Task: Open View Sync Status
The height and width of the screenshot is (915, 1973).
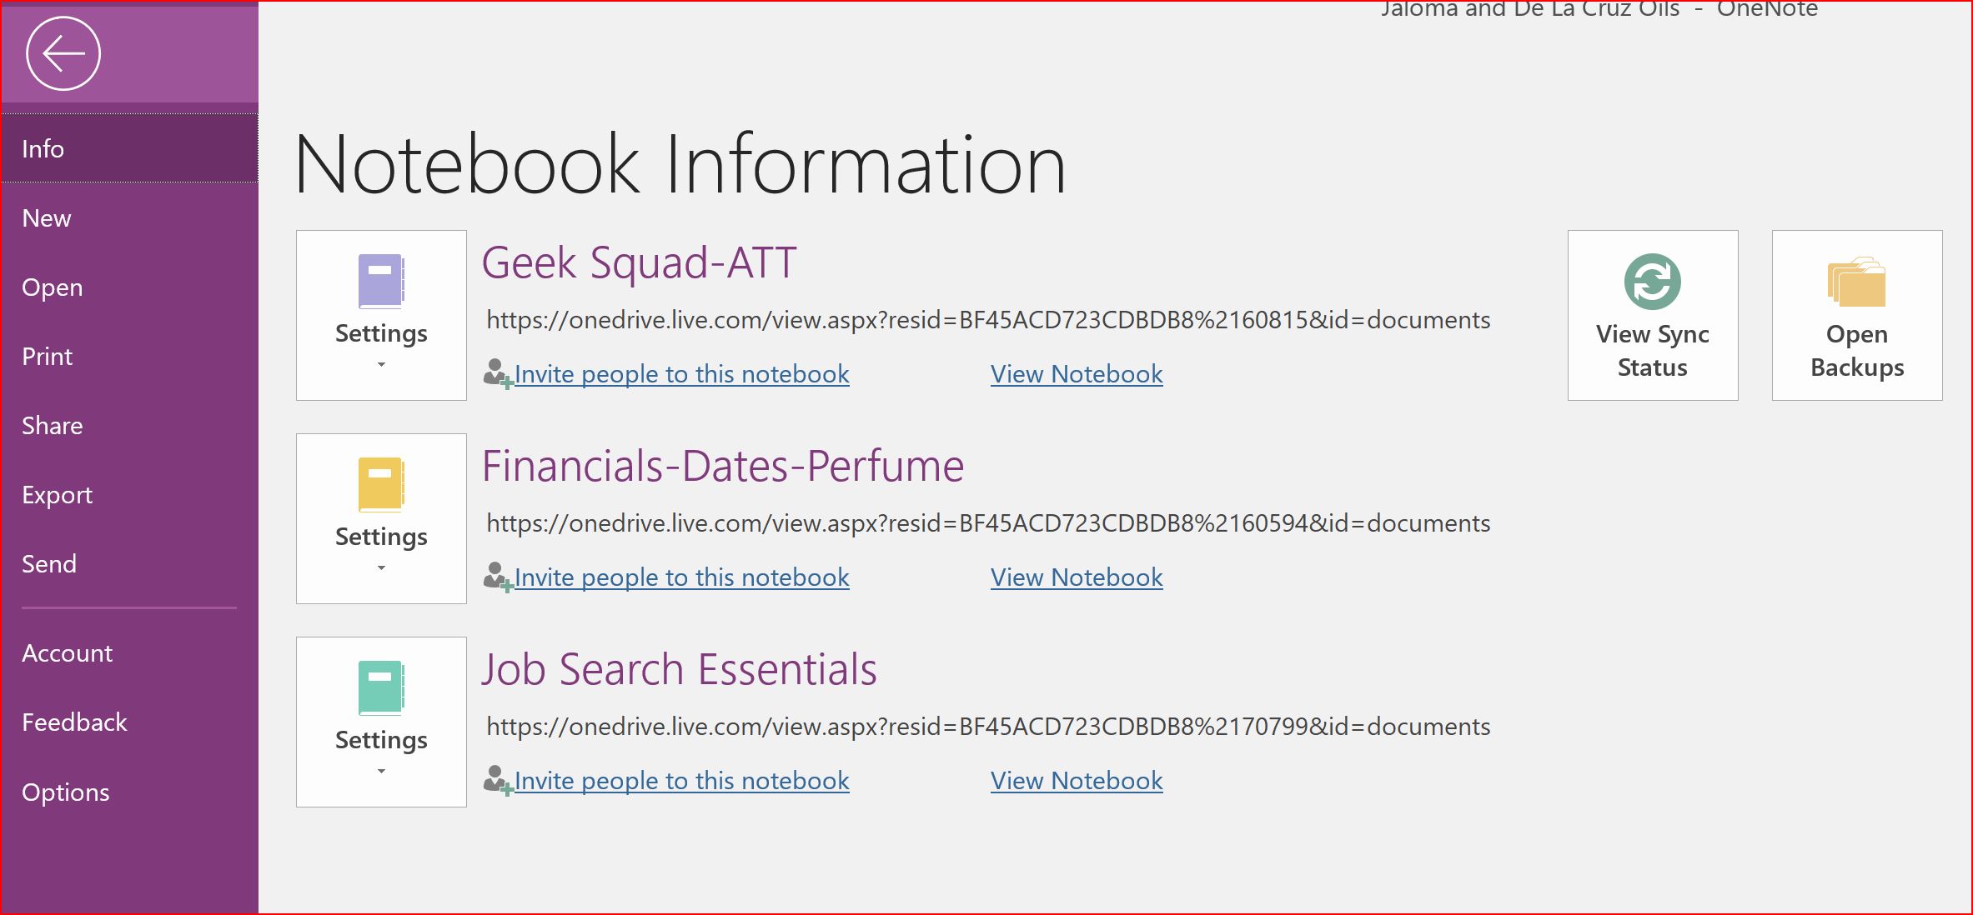Action: [x=1651, y=315]
